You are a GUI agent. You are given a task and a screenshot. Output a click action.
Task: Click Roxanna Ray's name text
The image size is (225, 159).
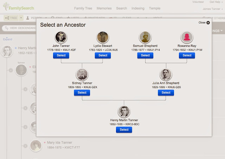click(x=187, y=46)
